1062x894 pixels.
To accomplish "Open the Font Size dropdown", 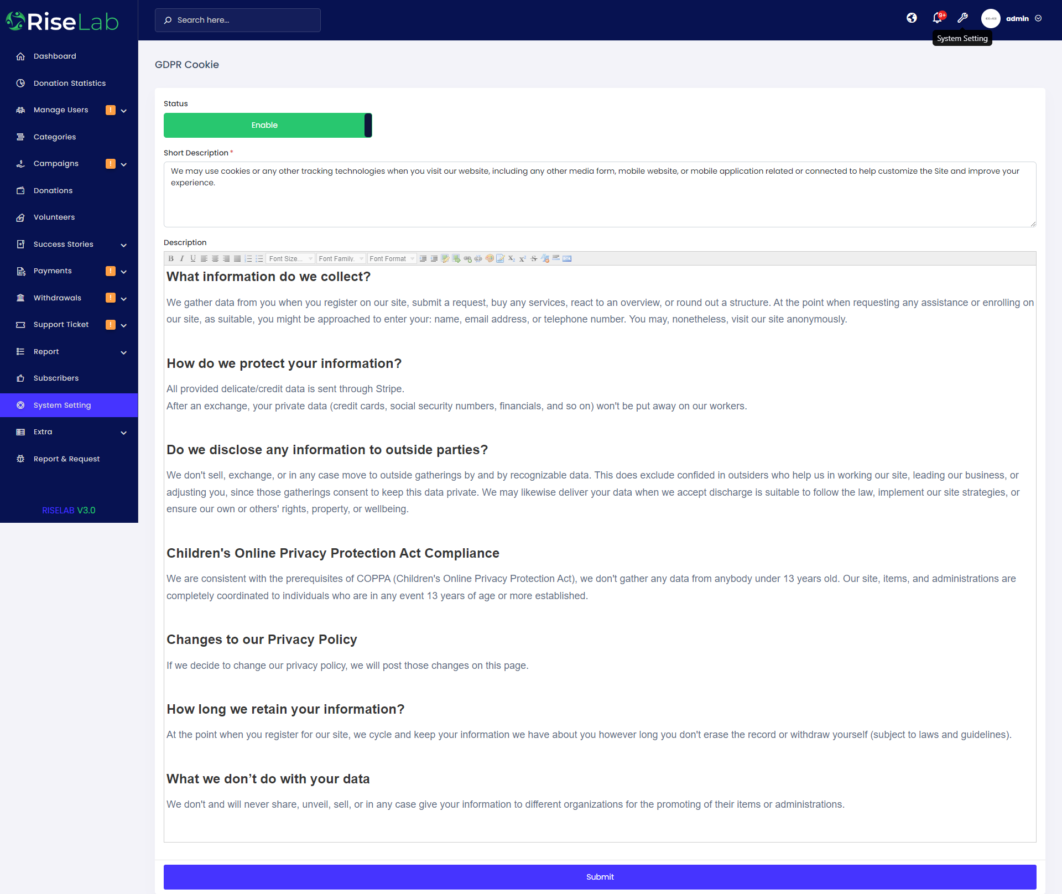I will point(290,258).
